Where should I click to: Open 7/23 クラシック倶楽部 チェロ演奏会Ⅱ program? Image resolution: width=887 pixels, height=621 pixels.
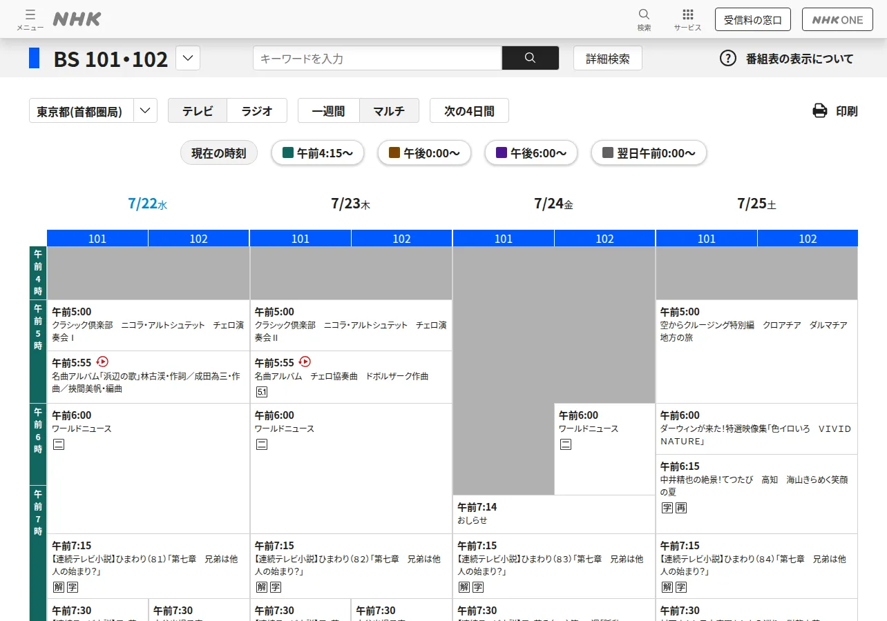351,325
